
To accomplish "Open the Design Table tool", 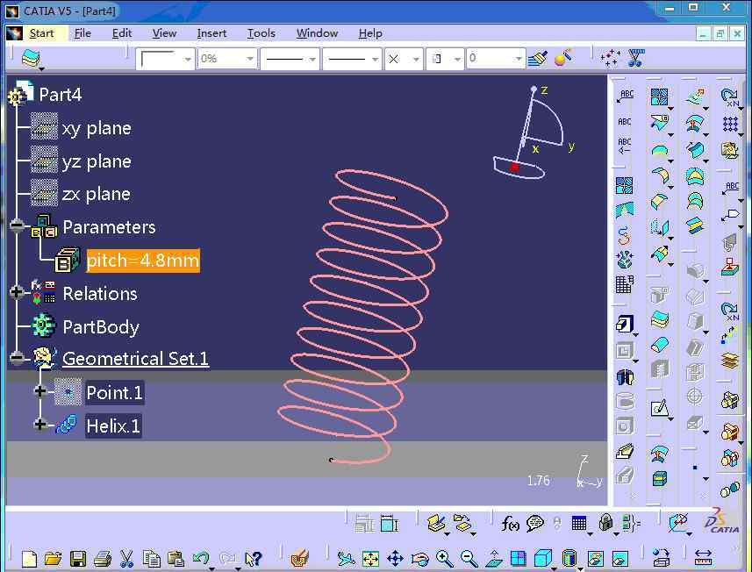I will [x=579, y=523].
